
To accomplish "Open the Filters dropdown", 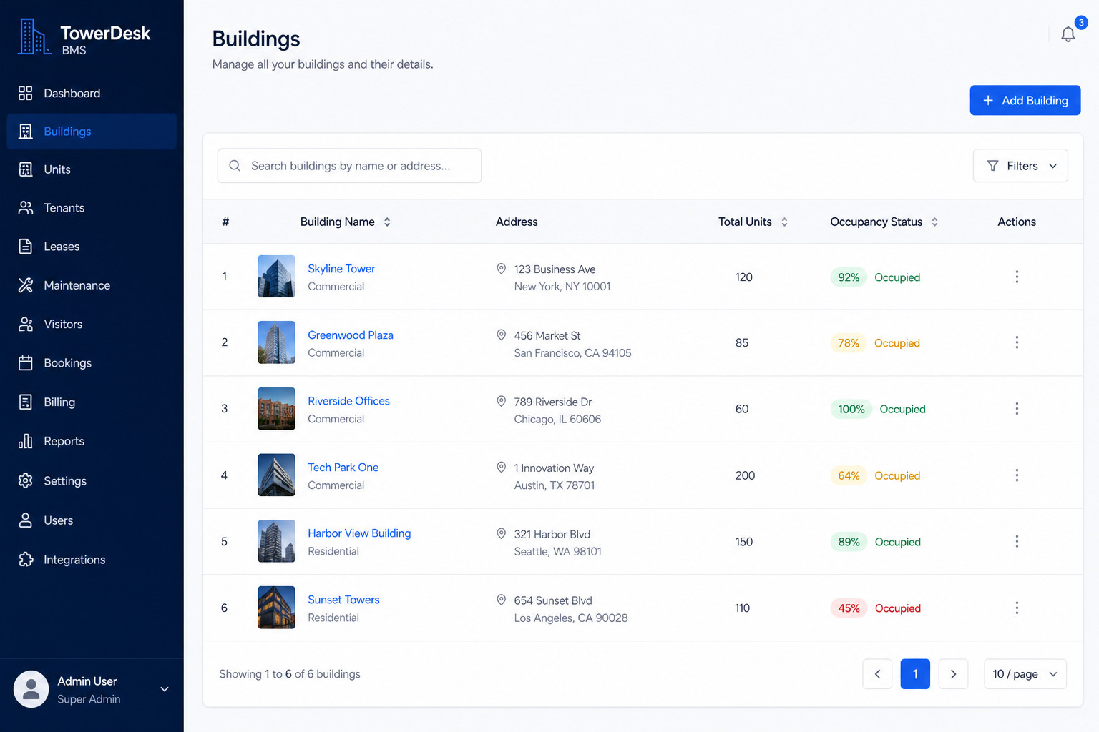I will click(1020, 166).
